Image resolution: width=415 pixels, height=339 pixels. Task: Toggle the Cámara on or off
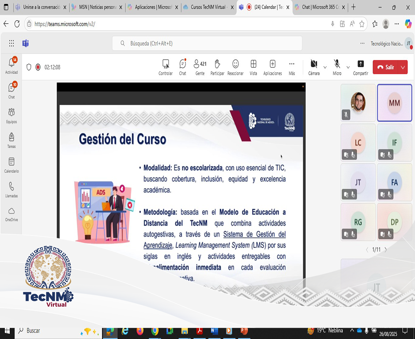point(314,67)
